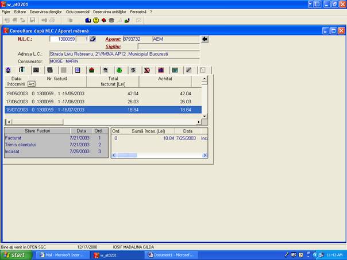Screen dimensions: 347x260
Task: Click the Sigiliu link label
Action: coord(113,46)
